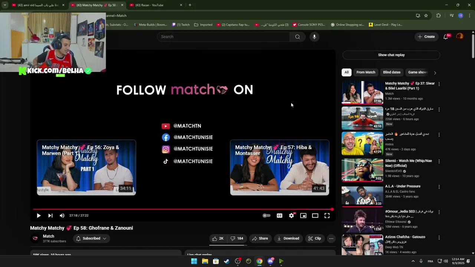475x267 pixels.
Task: Open Discord from the taskbar
Action: click(271, 261)
